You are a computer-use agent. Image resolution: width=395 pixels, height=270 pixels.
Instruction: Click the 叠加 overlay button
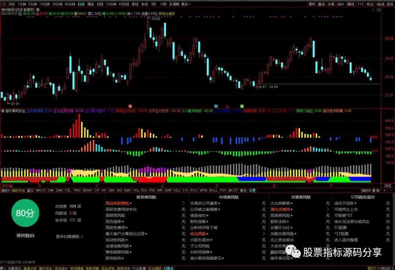tap(321, 4)
